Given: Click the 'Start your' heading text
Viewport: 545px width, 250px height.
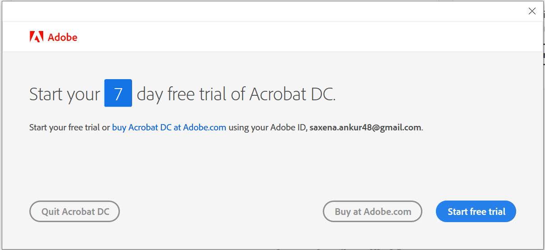Looking at the screenshot, I should pos(64,94).
